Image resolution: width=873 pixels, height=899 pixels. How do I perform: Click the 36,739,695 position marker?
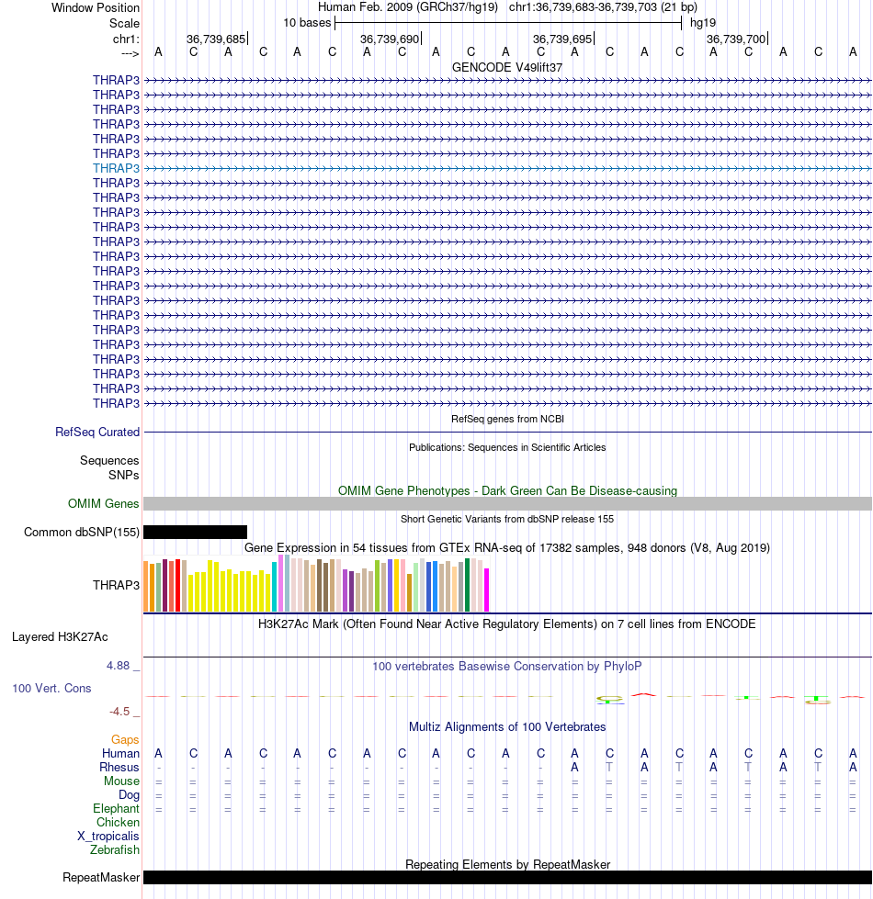tap(562, 39)
